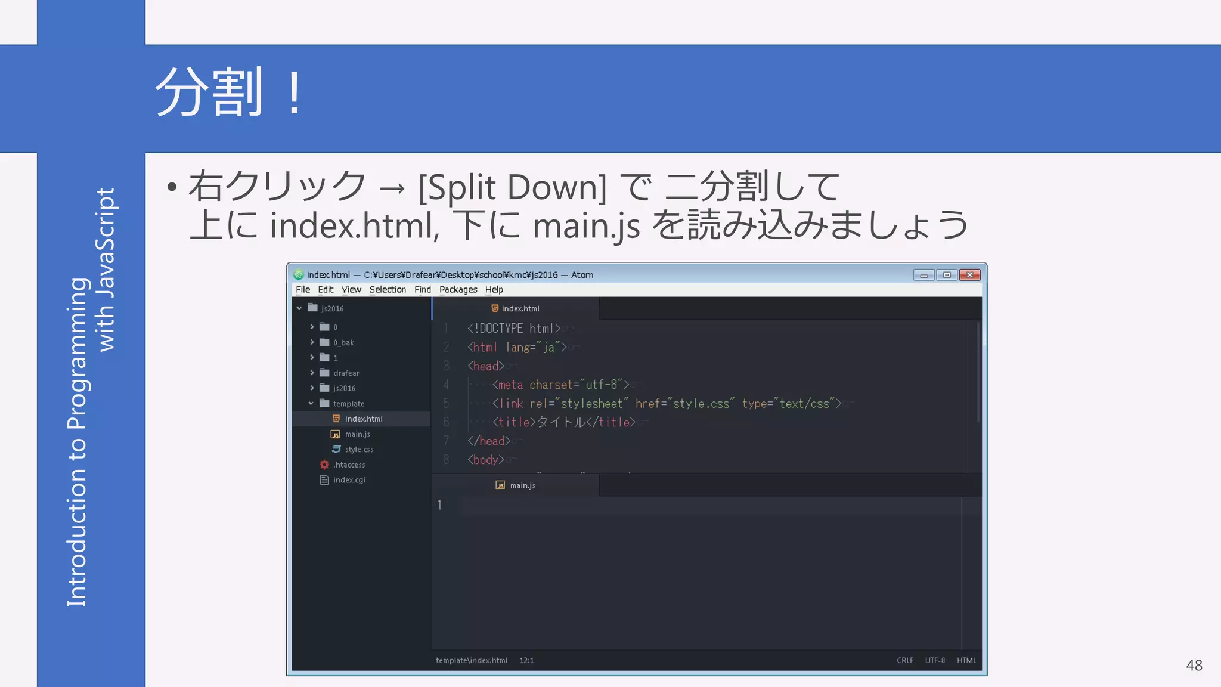Collapse the template folder chevron
Viewport: 1221px width, 687px height.
click(x=311, y=403)
